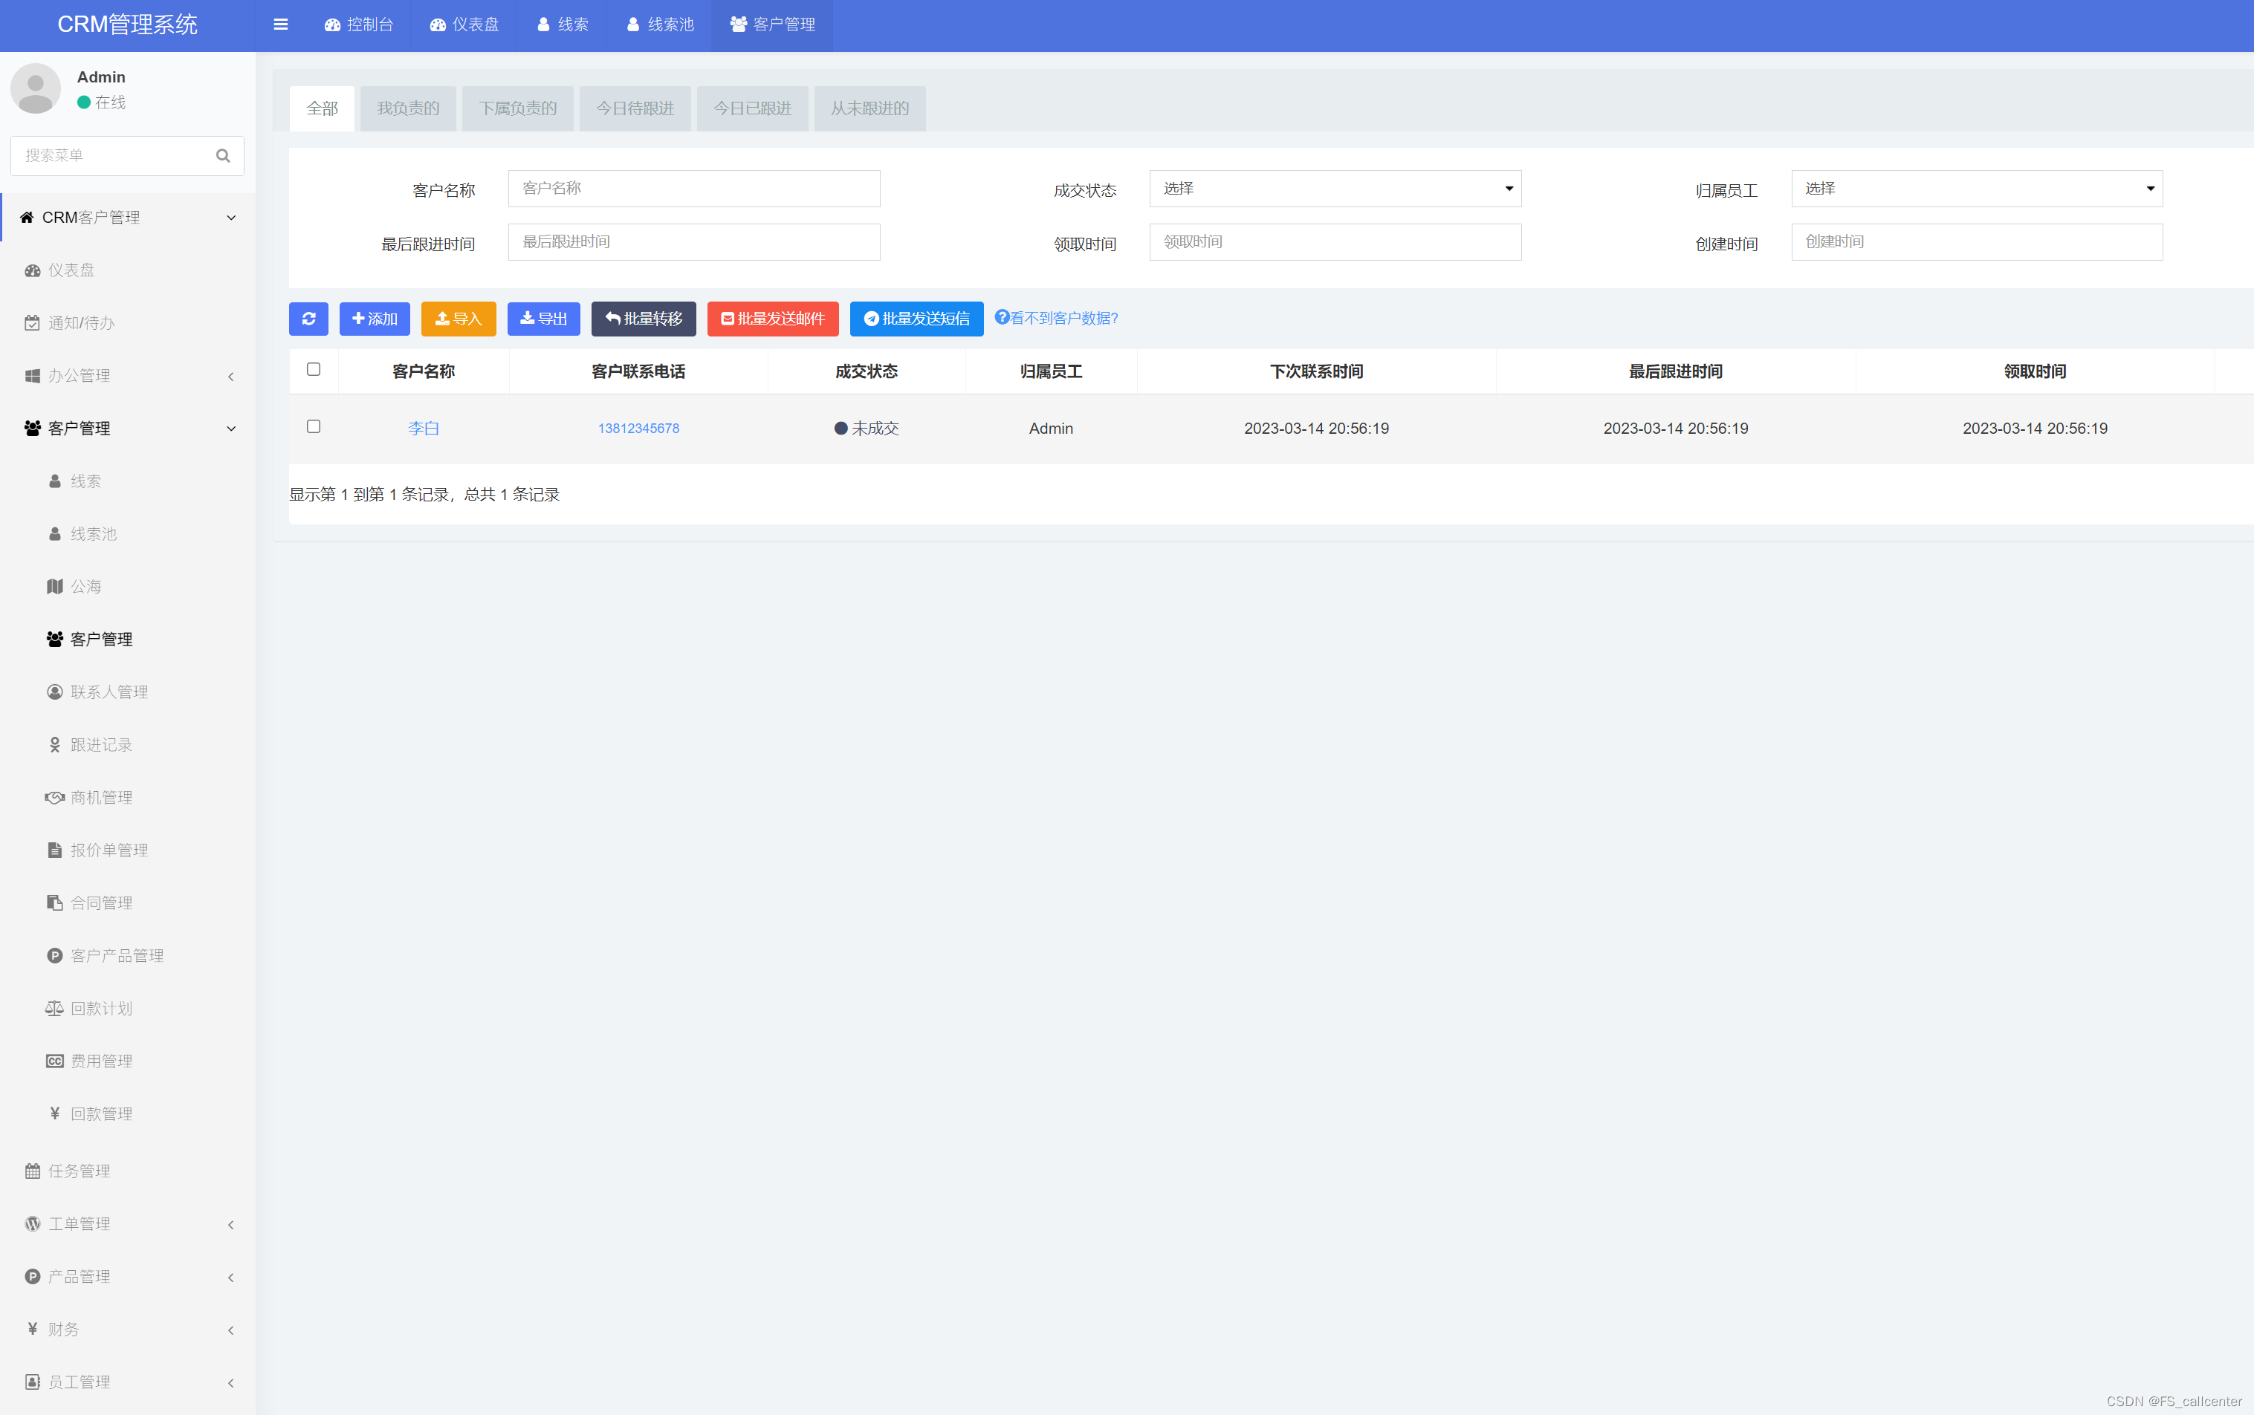Select the 今日已跟进 filter tab
Image resolution: width=2254 pixels, height=1415 pixels.
[x=753, y=108]
